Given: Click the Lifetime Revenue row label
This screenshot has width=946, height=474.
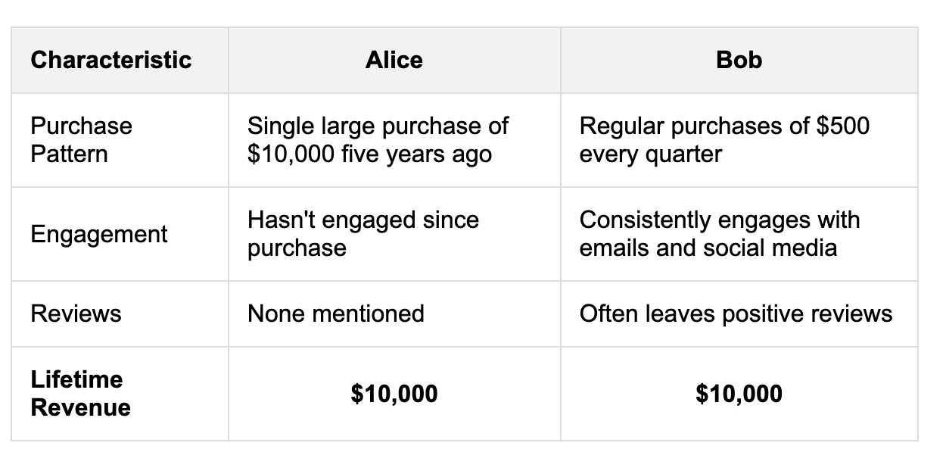Looking at the screenshot, I should tap(81, 394).
